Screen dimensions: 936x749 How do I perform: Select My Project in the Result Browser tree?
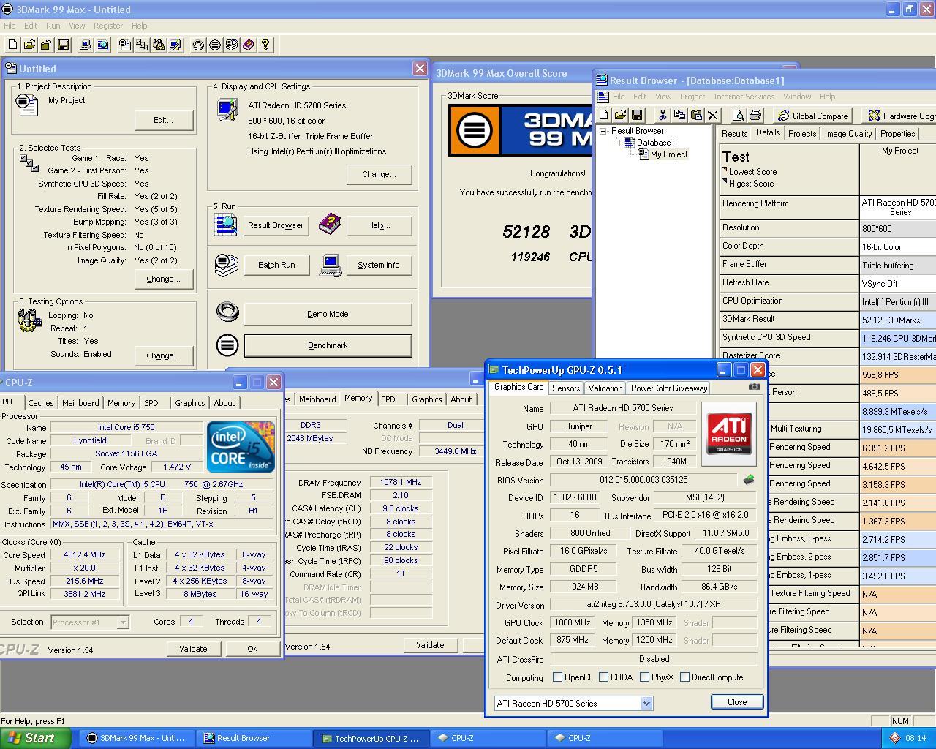668,154
